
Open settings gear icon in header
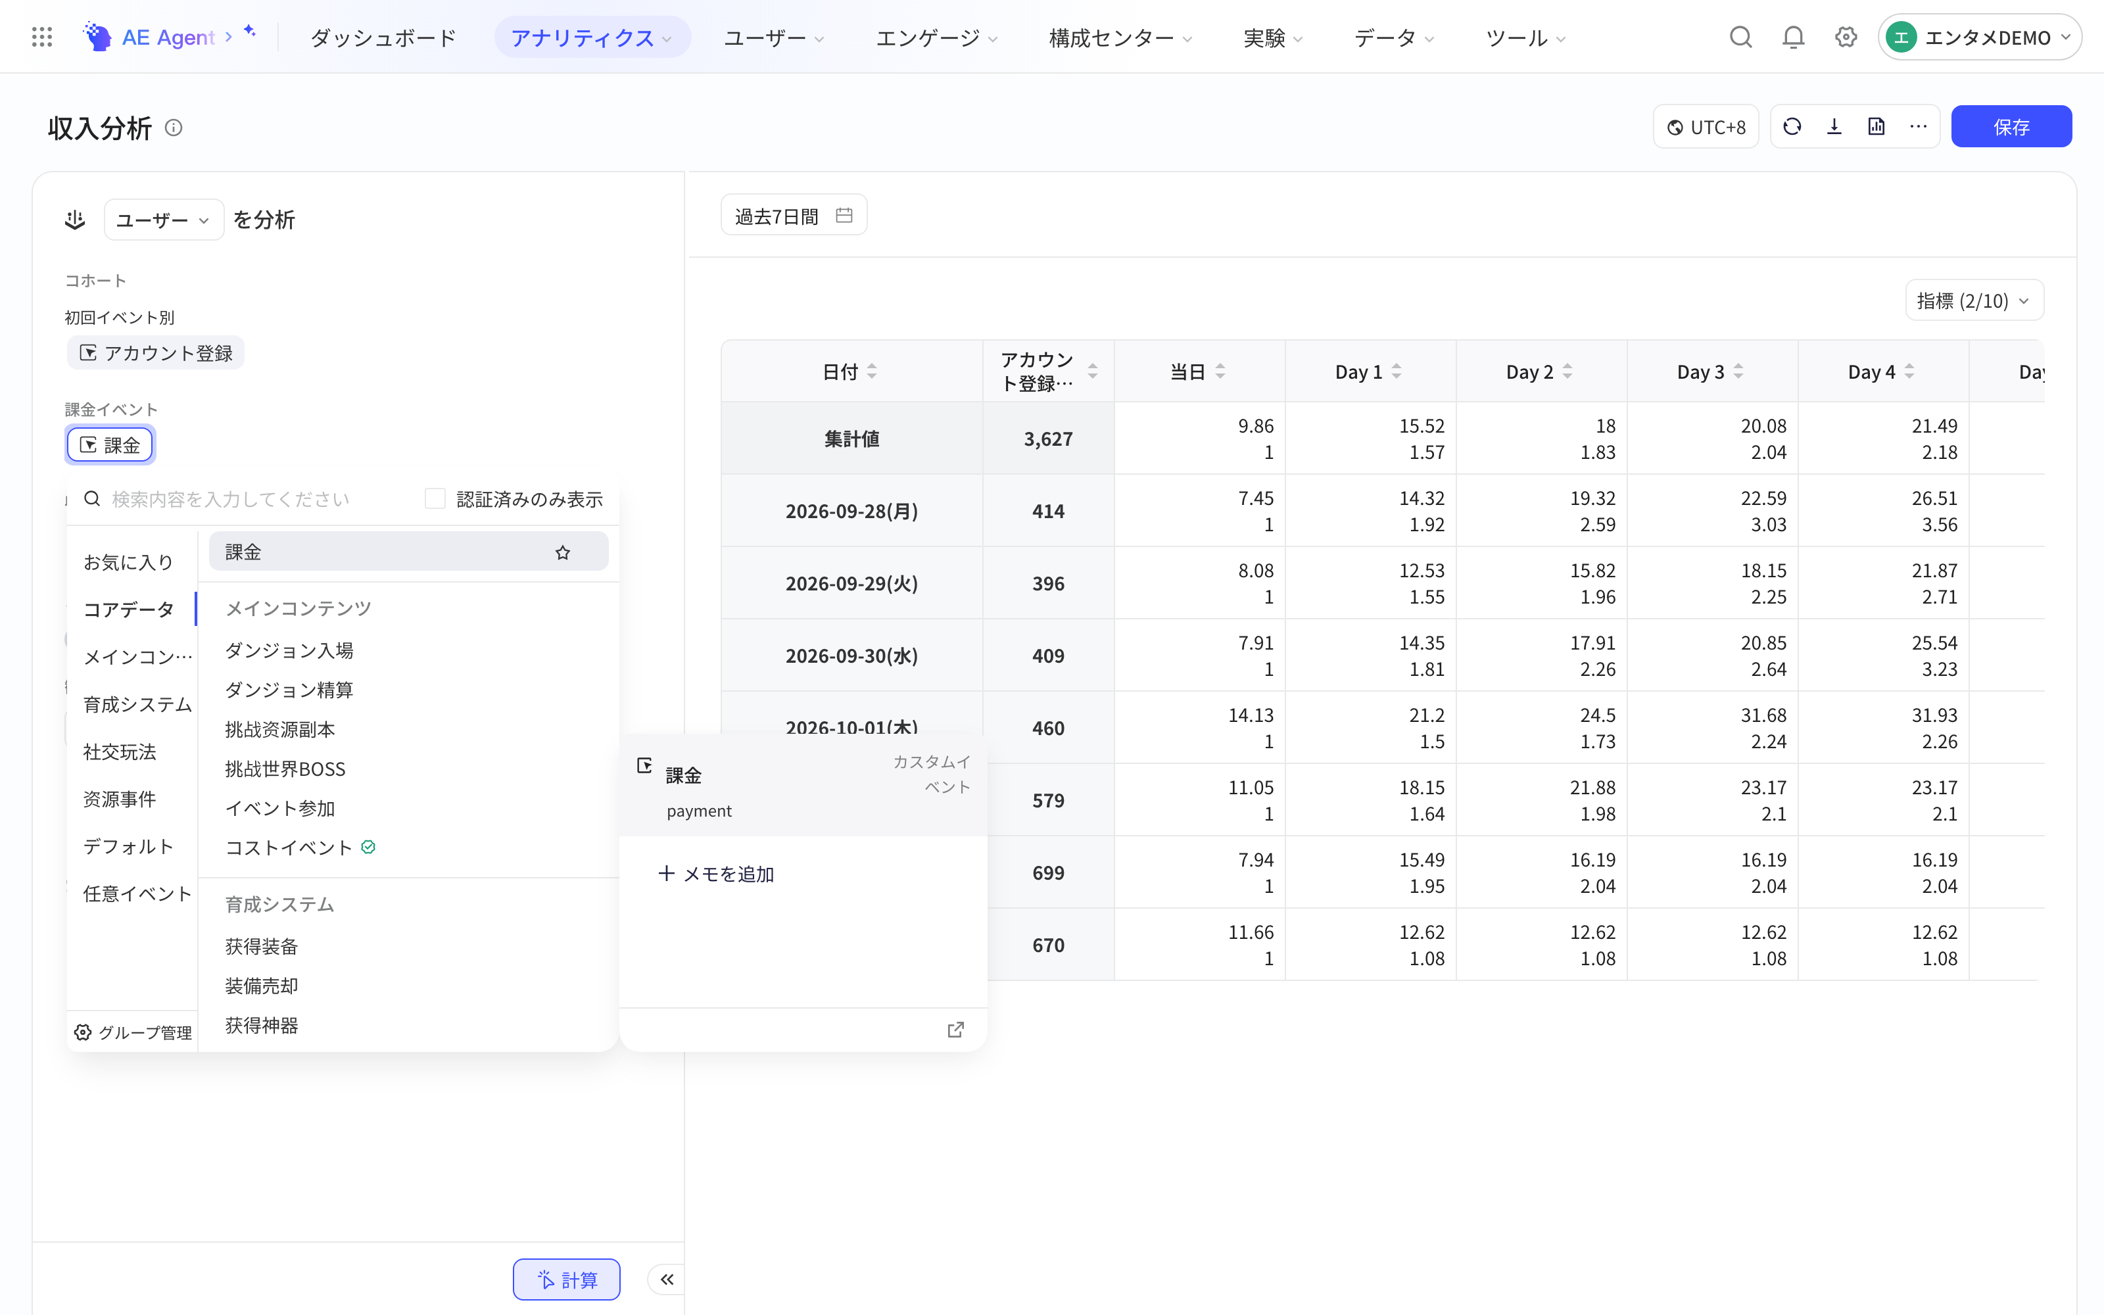(x=1846, y=37)
